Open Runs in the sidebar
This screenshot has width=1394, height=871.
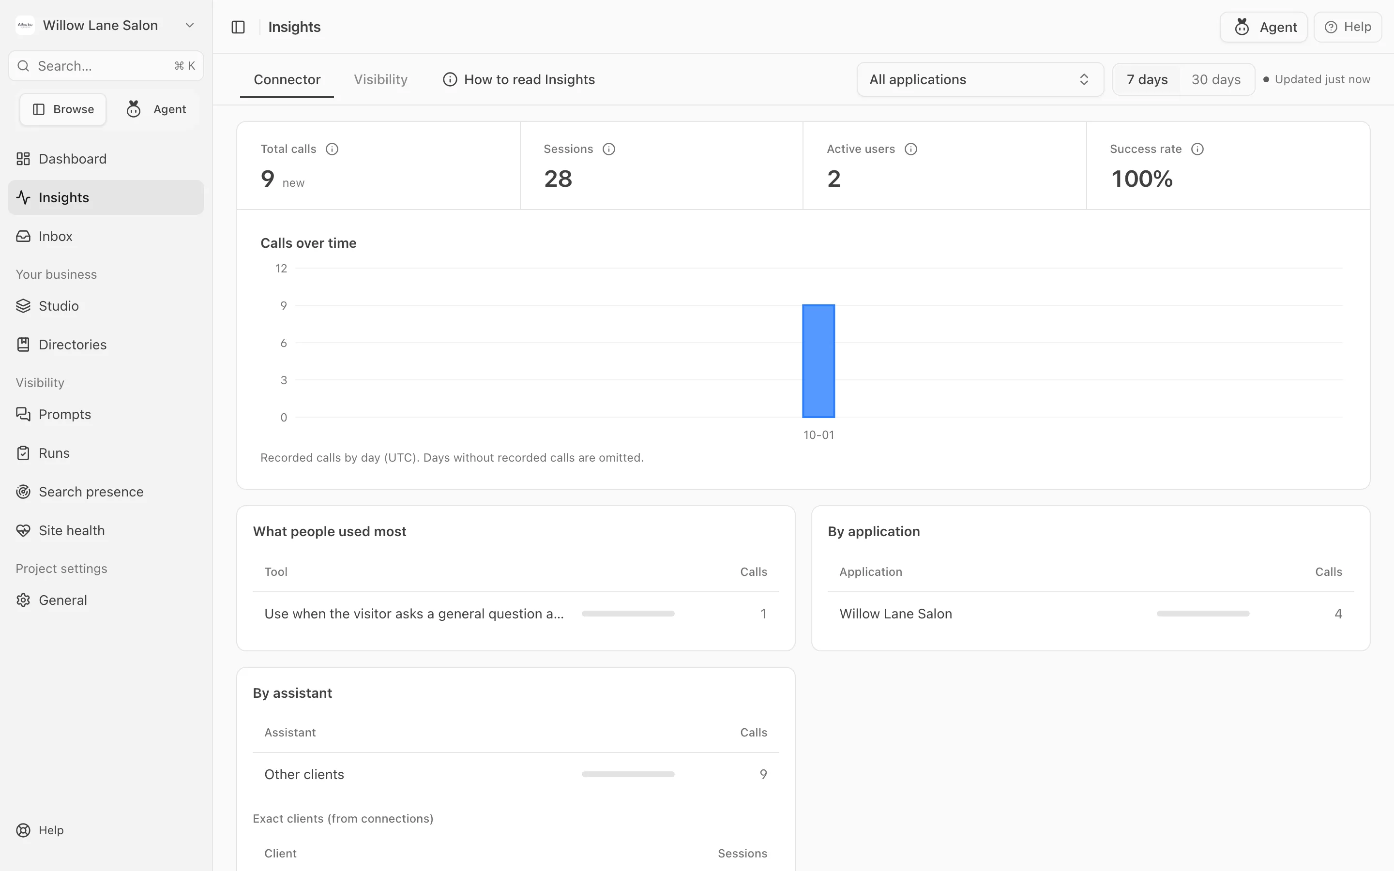(106, 453)
